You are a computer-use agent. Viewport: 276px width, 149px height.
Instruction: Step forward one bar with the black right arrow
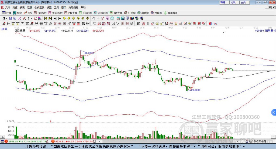click(x=60, y=18)
